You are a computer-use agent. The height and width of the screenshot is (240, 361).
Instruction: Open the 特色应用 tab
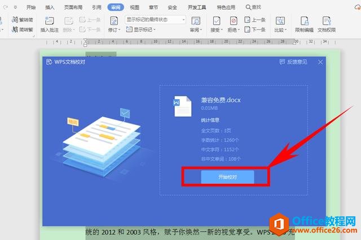[x=226, y=7]
